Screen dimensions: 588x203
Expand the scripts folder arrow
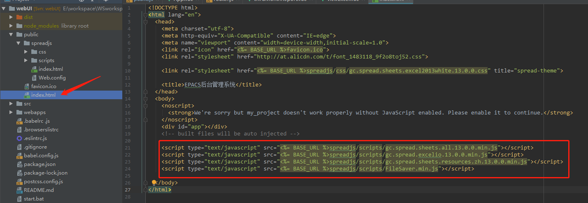(x=26, y=61)
